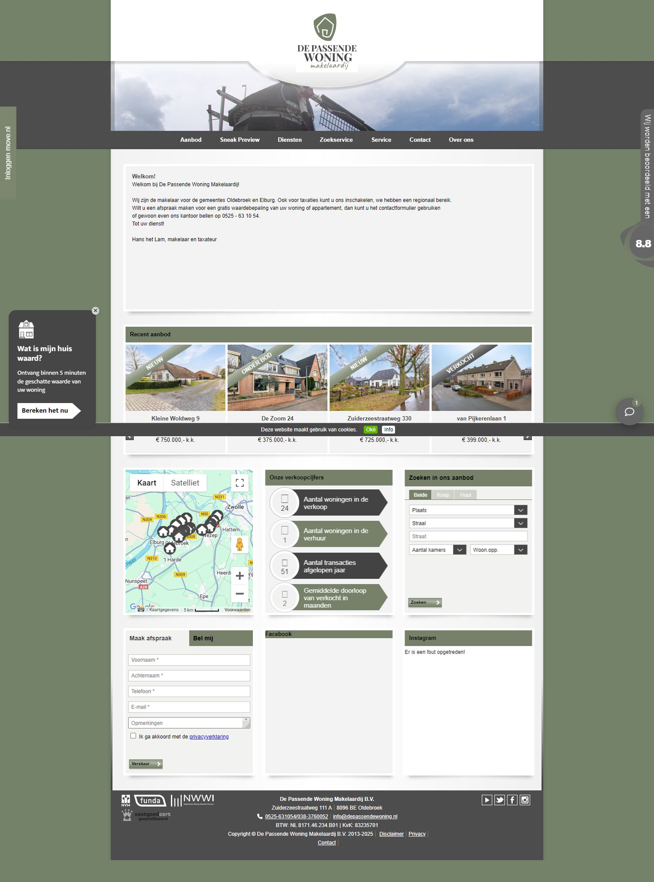Click the keyboard shortcuts icon on map
Viewport: 654px width, 882px height.
pyautogui.click(x=141, y=610)
